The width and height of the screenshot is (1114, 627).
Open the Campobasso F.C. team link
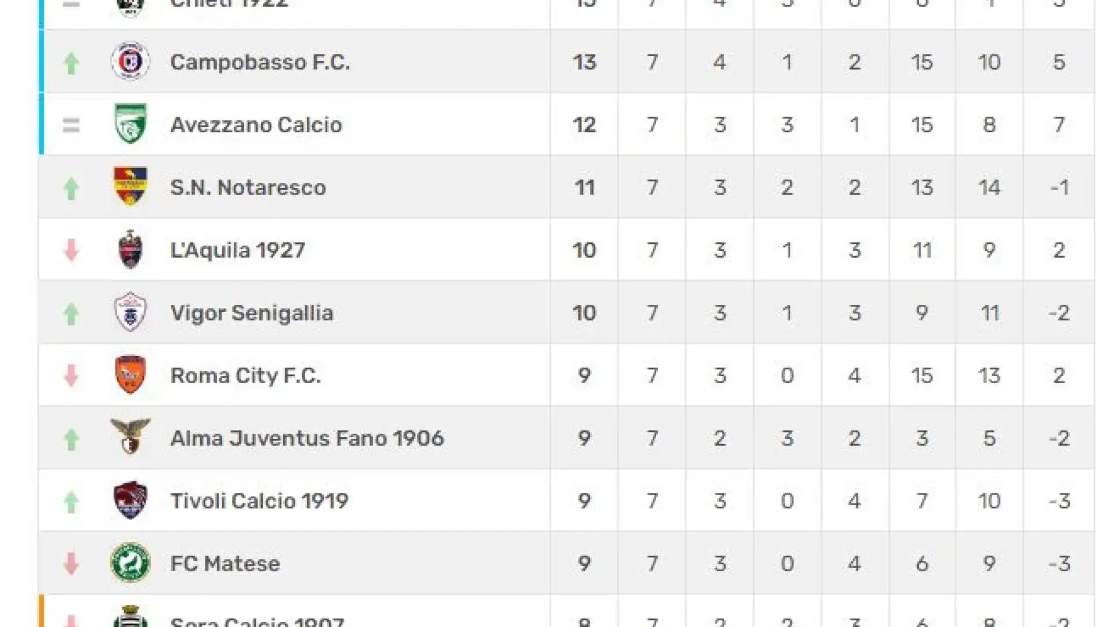[260, 62]
